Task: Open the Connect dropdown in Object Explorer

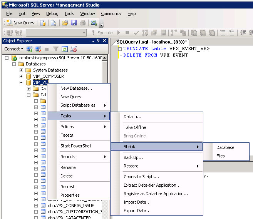Action: (x=14, y=49)
